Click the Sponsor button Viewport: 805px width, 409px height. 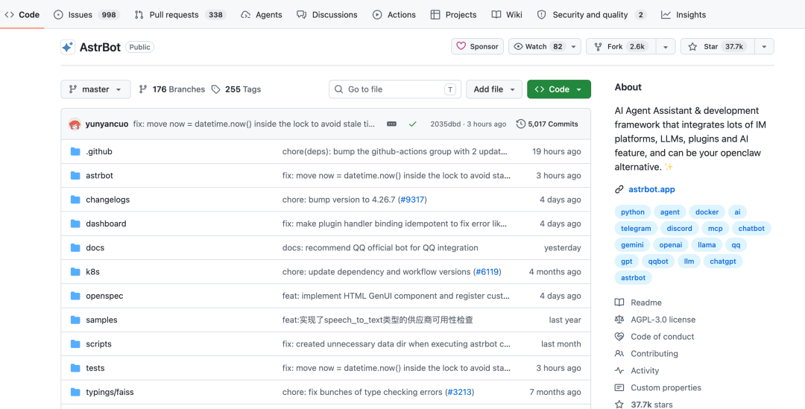478,46
